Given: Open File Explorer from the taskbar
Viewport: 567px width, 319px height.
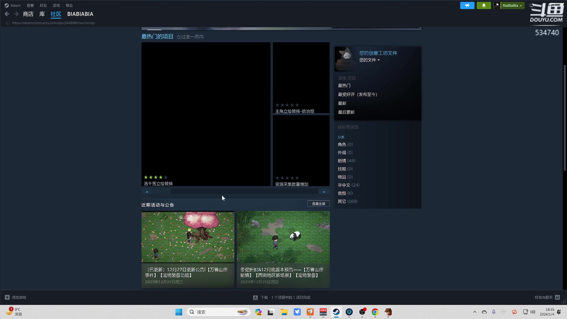Looking at the screenshot, I should coord(284,312).
